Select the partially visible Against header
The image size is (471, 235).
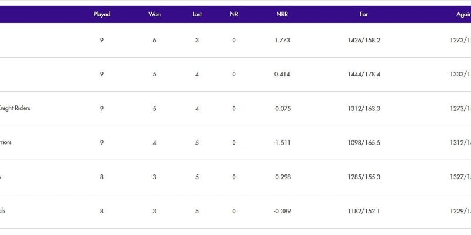pos(460,14)
